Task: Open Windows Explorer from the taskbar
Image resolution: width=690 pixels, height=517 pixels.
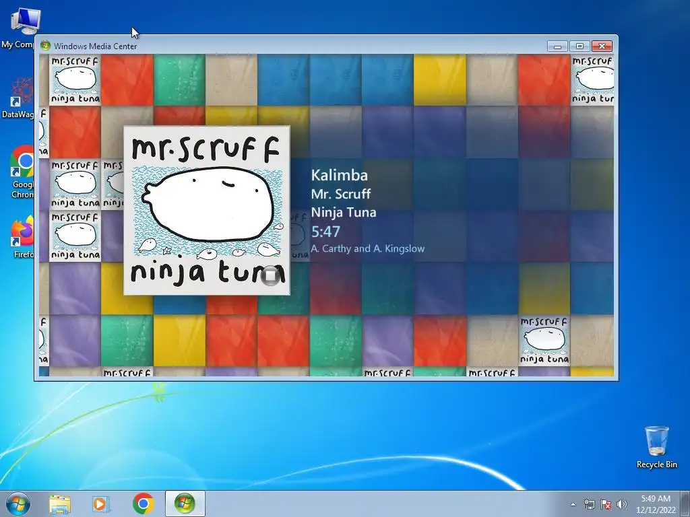Action: tap(59, 504)
